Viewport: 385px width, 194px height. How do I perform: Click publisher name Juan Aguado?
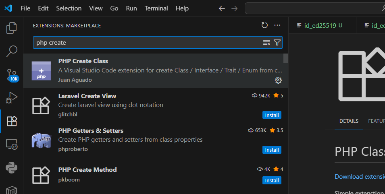coord(75,80)
